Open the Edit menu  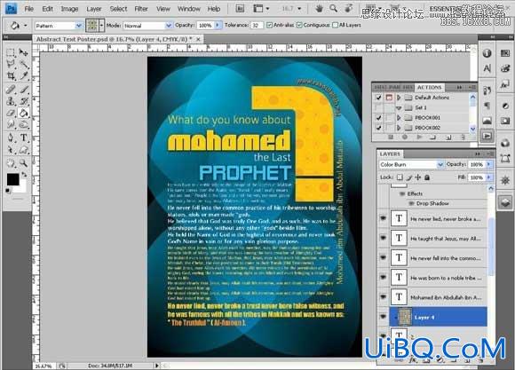pos(48,9)
